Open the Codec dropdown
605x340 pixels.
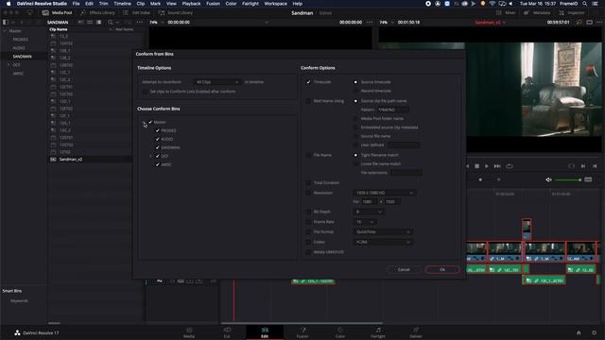tap(383, 242)
